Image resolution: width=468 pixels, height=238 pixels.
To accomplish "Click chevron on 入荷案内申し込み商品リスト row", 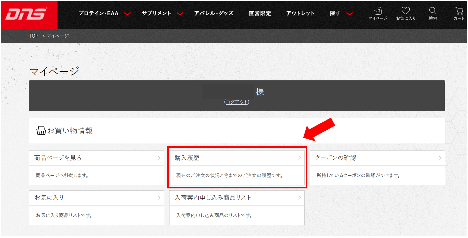I will pos(300,198).
